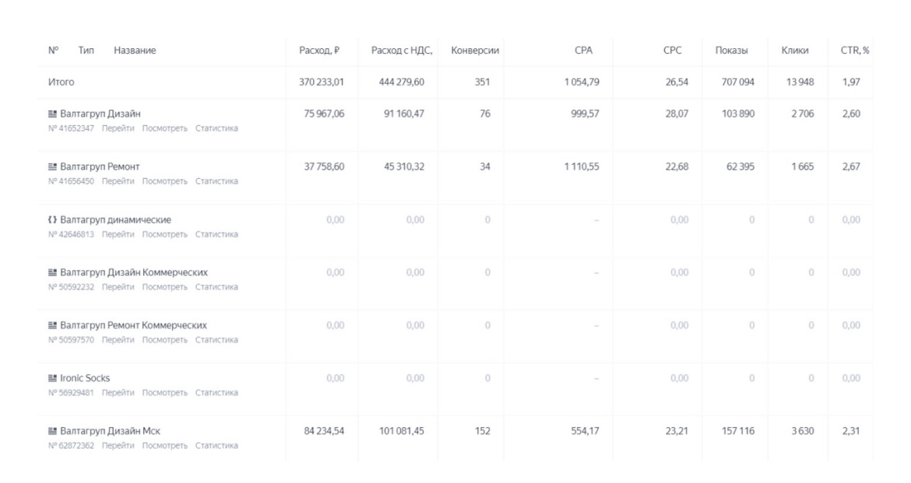This screenshot has height=483, width=911.
Task: Click the campaign icon next to Ironic Socks
Action: click(x=52, y=378)
